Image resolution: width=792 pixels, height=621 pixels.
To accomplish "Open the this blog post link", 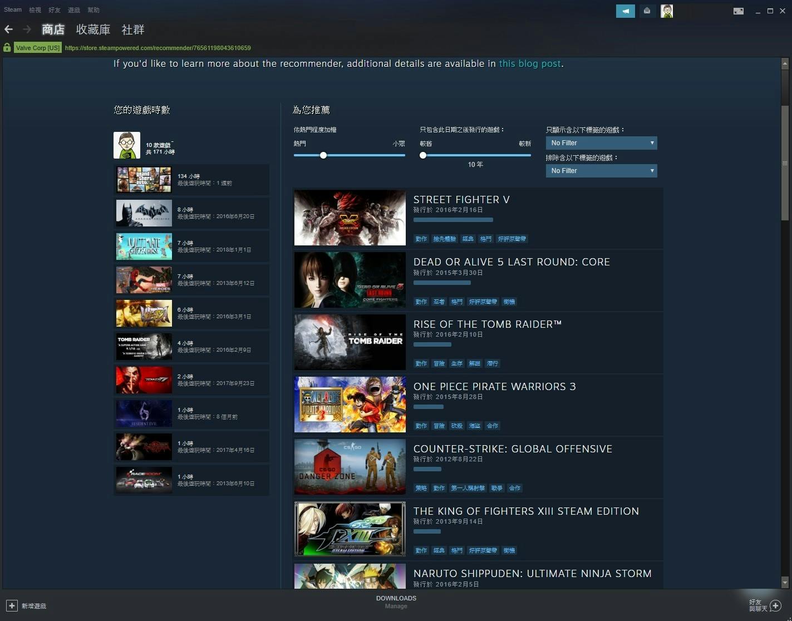I will [529, 63].
